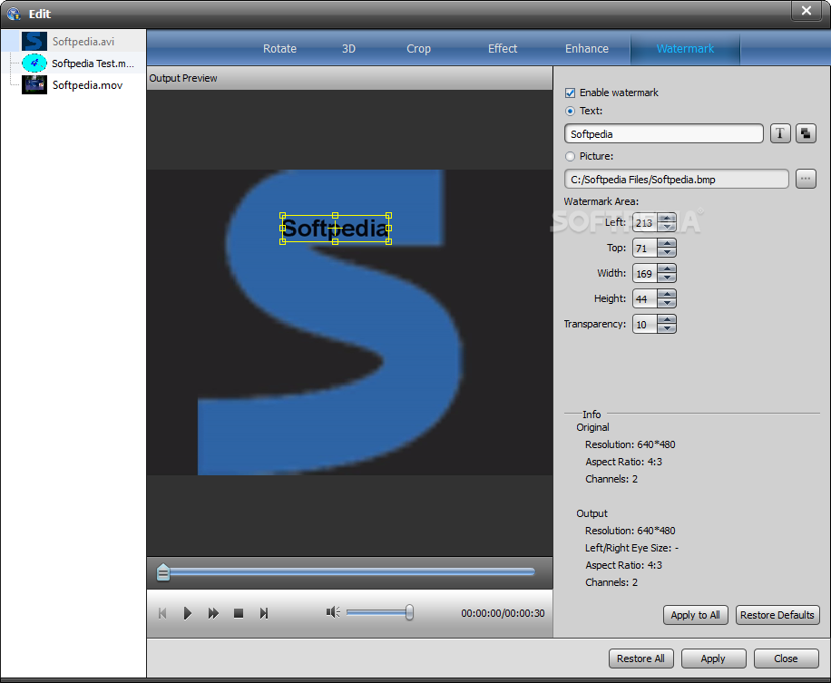Play the video preview
Image resolution: width=831 pixels, height=683 pixels.
[x=187, y=613]
